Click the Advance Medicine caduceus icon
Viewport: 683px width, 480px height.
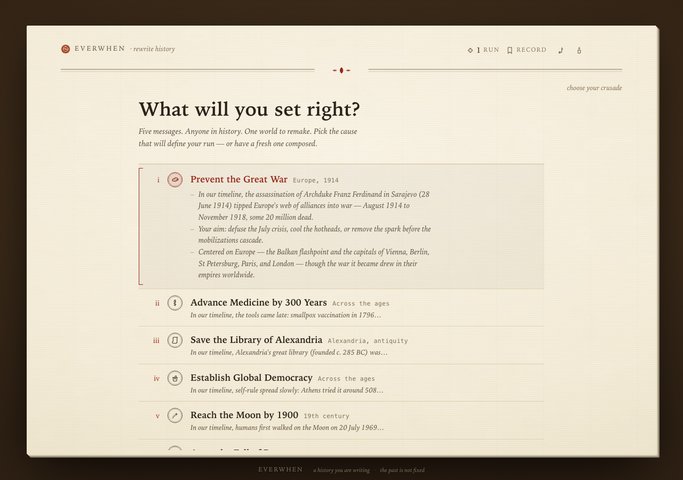[175, 303]
